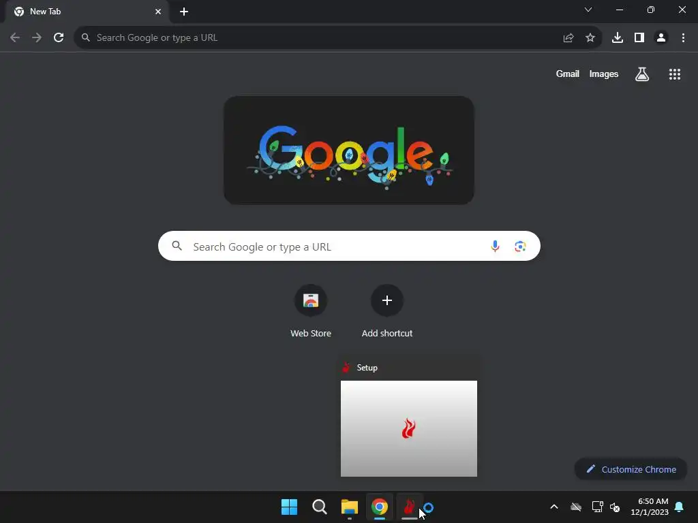Screen dimensions: 698x523
Task: Show hidden system tray icons
Action: click(553, 507)
